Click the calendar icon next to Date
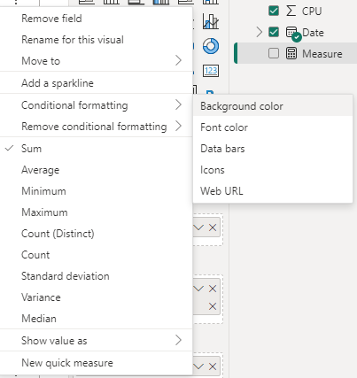This screenshot has height=378, width=357. coord(291,32)
